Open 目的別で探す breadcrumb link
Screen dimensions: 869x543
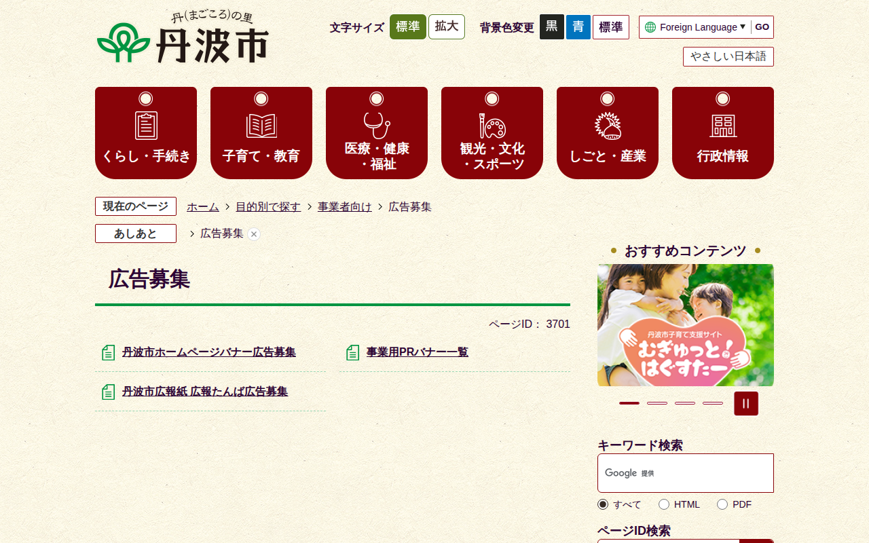[x=268, y=207]
